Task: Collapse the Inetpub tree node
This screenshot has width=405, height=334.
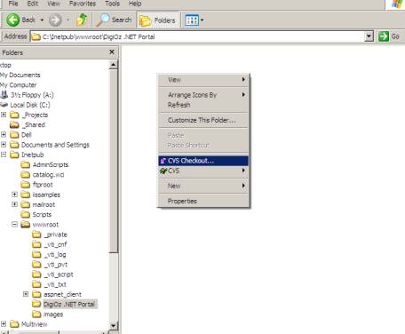Action: [4, 155]
